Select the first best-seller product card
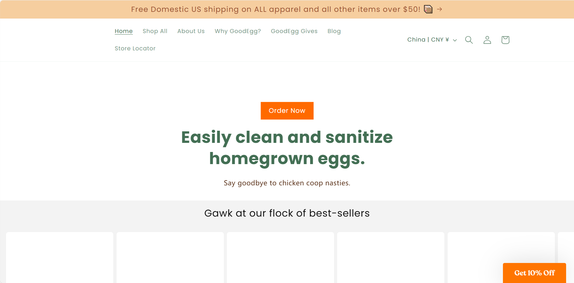 tap(60, 257)
